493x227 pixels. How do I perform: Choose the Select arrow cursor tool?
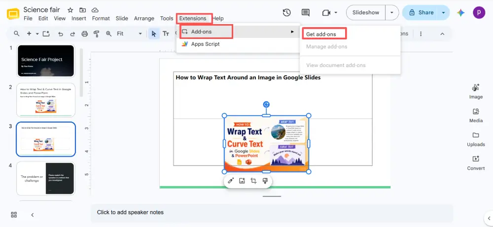coord(154,33)
